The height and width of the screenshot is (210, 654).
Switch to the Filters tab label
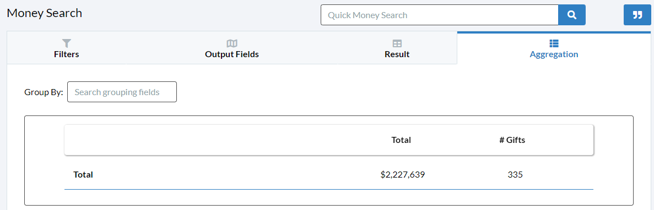(x=66, y=54)
